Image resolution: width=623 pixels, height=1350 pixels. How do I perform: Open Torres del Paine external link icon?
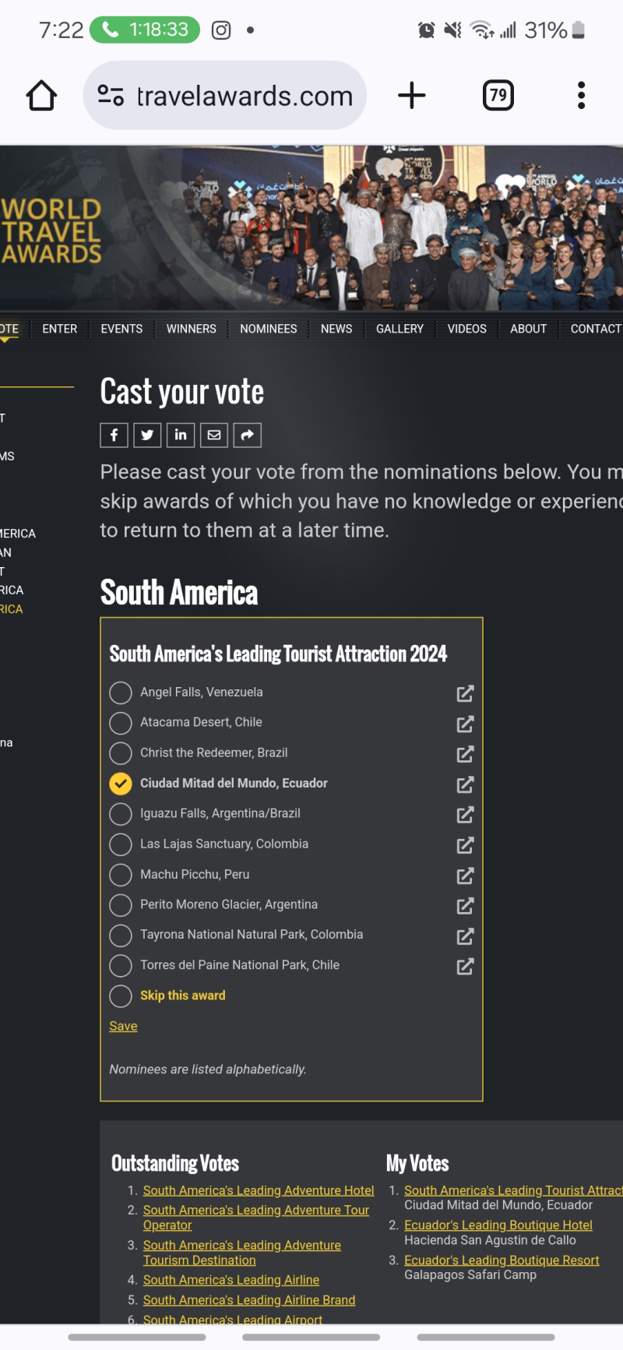tap(465, 967)
